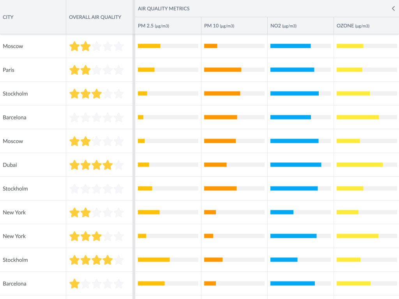399x299 pixels.
Task: Click the Paris NO2 blue bar
Action: point(292,70)
